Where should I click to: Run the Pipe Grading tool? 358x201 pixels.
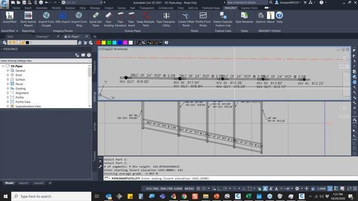(x=109, y=20)
